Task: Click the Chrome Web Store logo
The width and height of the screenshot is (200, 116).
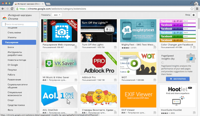Action: click(x=5, y=17)
